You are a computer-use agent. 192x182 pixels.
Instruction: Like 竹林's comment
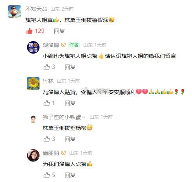[x=47, y=103]
